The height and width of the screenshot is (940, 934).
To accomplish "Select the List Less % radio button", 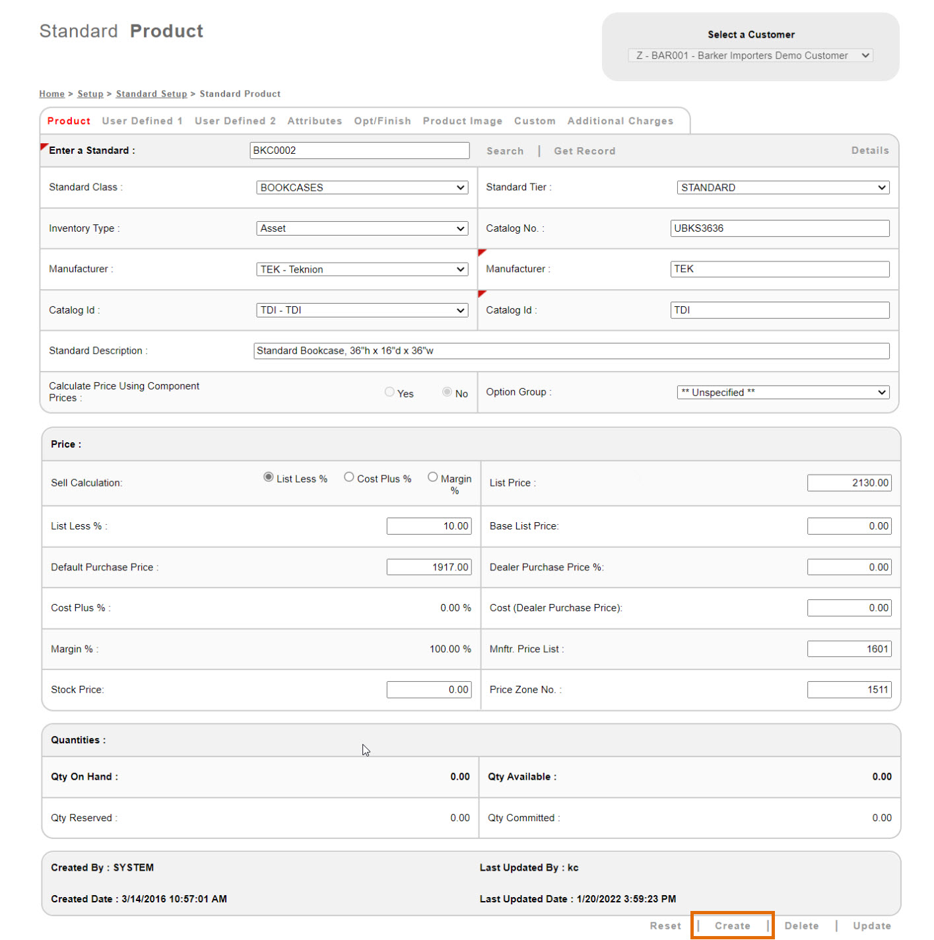I will pyautogui.click(x=269, y=477).
